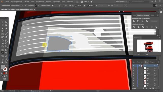163x92 pixels.
Task: Collapse the Слой 1 layer contents
Action: point(139,66)
